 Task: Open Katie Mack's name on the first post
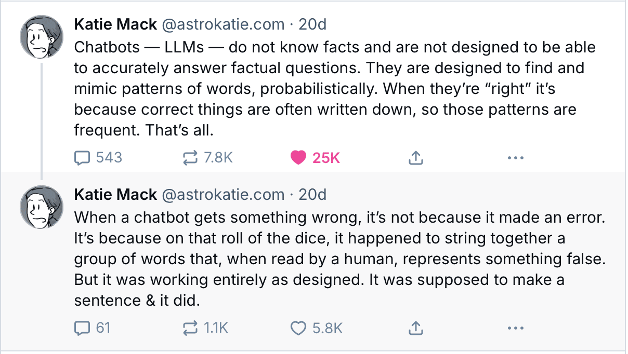pyautogui.click(x=115, y=24)
